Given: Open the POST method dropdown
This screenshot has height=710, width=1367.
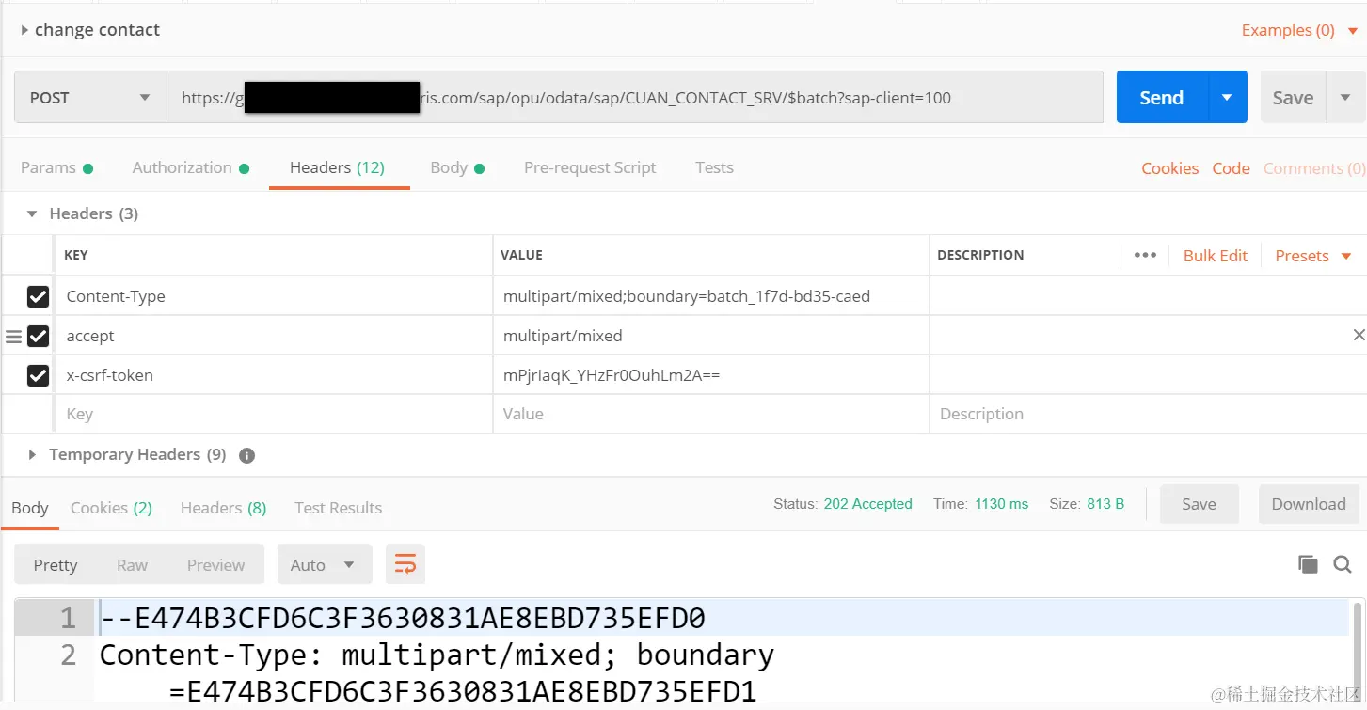Looking at the screenshot, I should click(x=90, y=98).
